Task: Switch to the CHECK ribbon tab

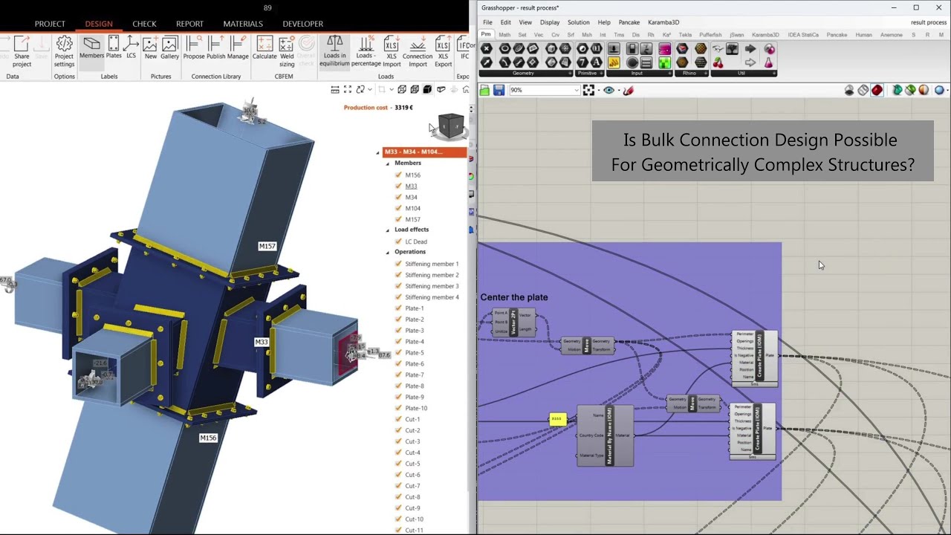Action: point(144,24)
